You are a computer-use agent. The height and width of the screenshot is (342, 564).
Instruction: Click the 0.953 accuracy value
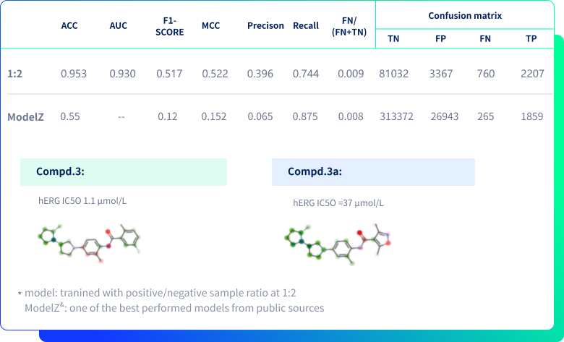74,74
